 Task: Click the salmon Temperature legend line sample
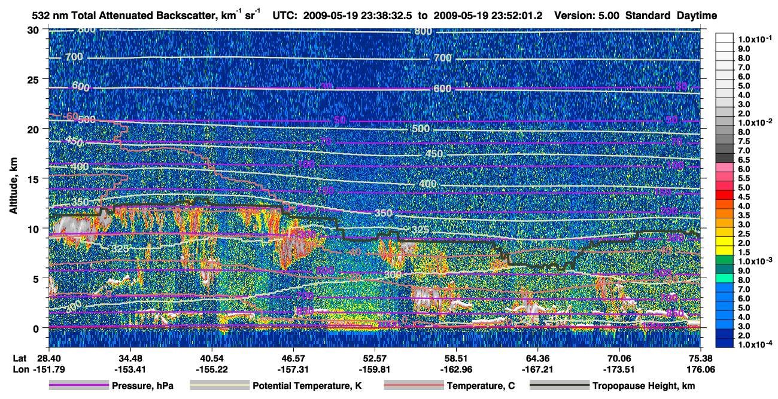pos(414,386)
